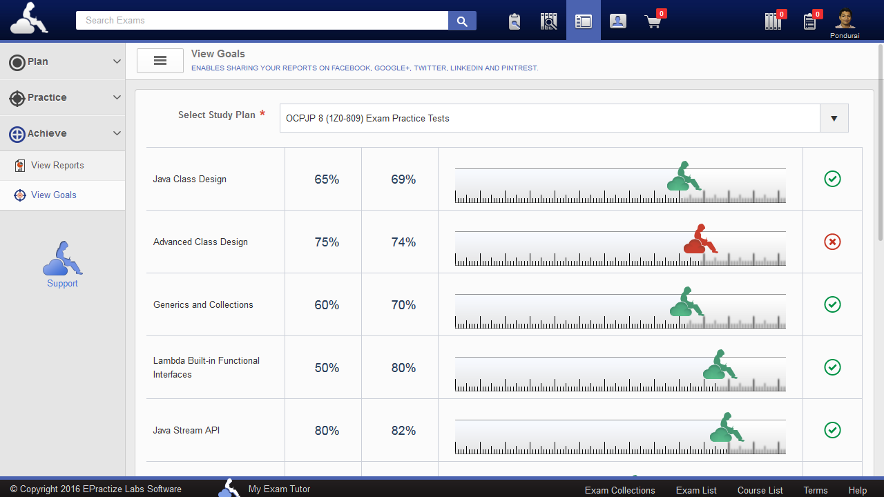The height and width of the screenshot is (497, 884).
Task: Click the search magnifier button
Action: click(462, 21)
